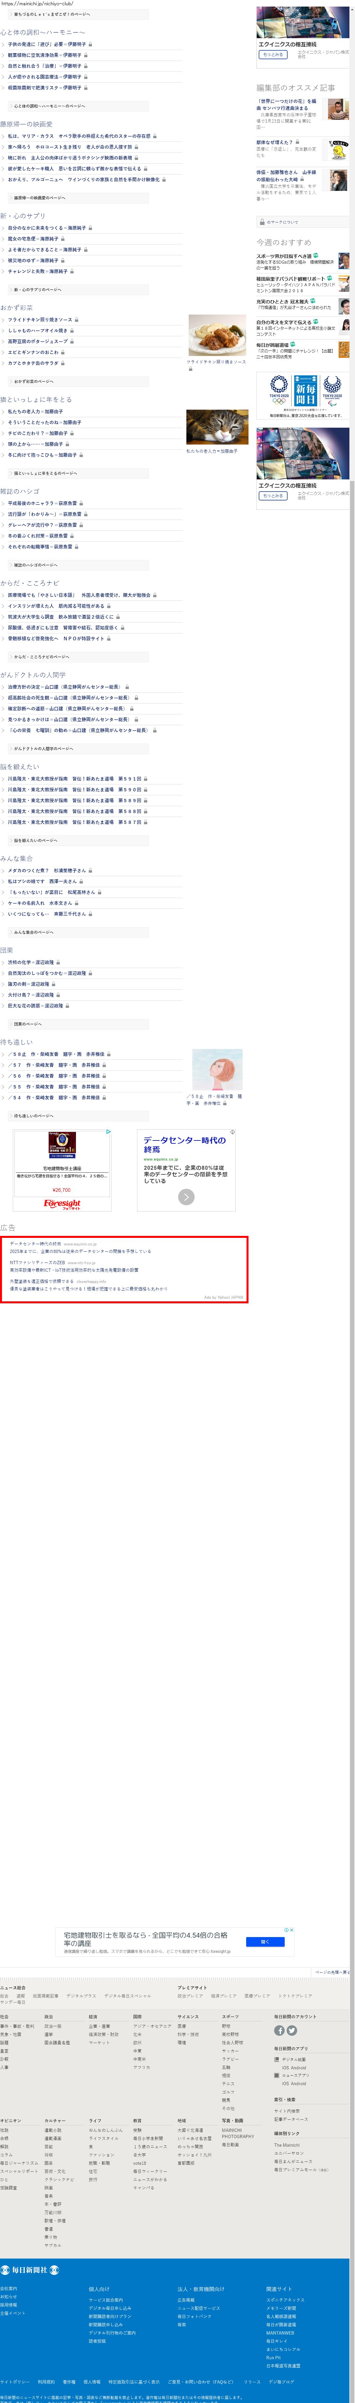Open article 私は、マリア・カラス
Screen dimensions: 355x2403
[x=79, y=136]
